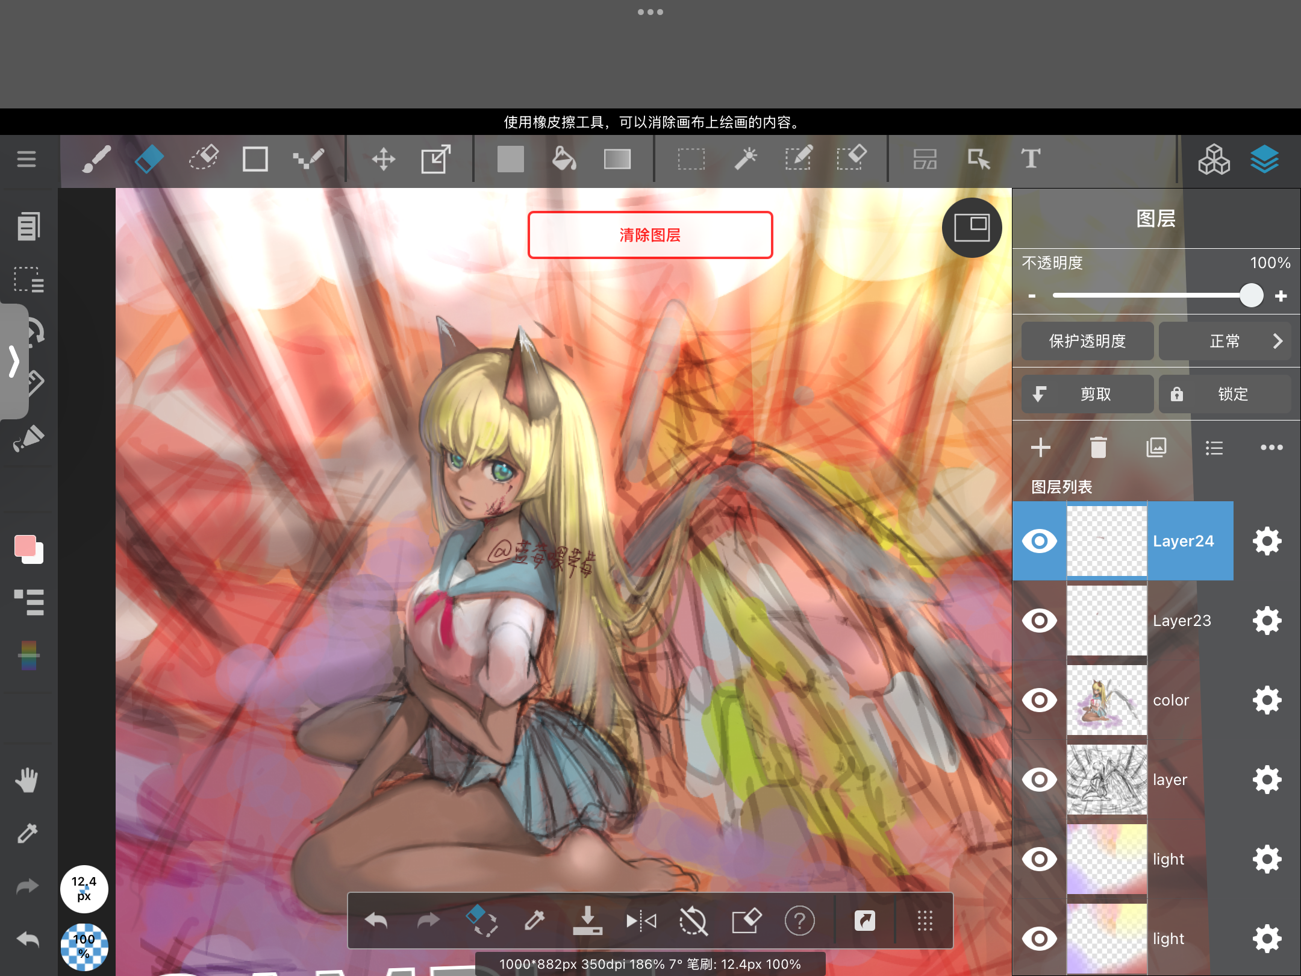Viewport: 1301px width, 976px height.
Task: Tap the flip canvas horizontally icon
Action: point(641,921)
